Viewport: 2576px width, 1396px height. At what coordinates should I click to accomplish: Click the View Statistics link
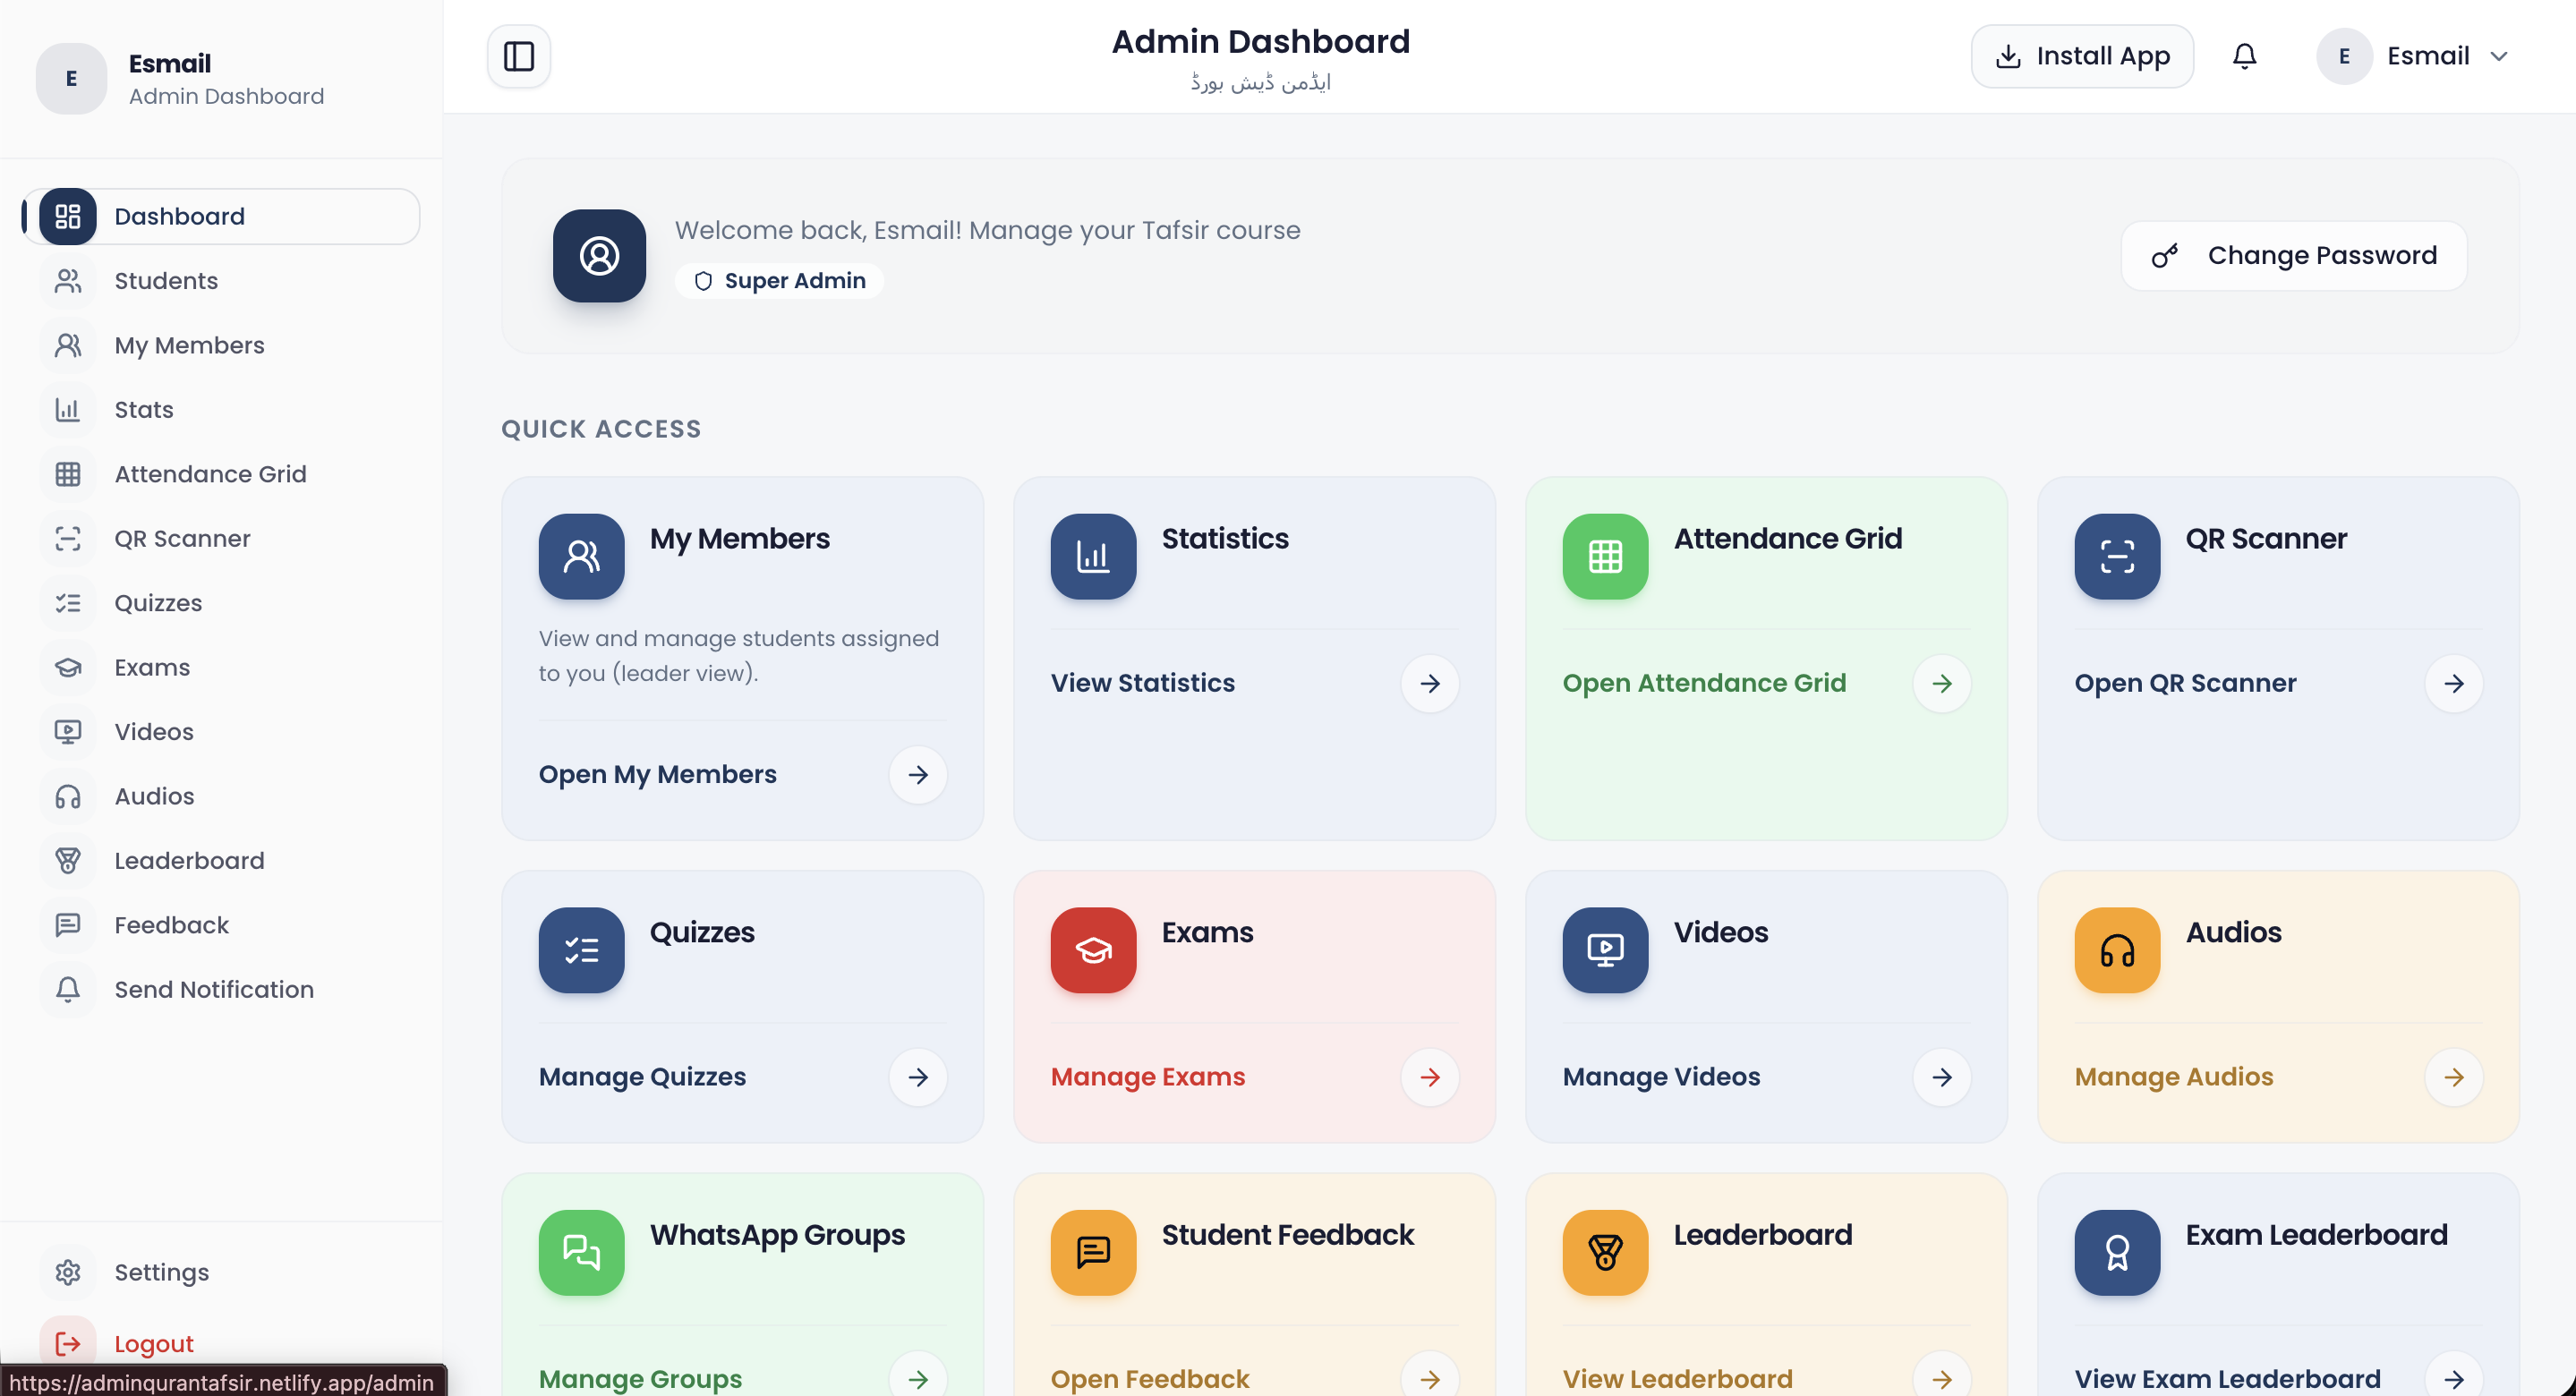point(1142,683)
